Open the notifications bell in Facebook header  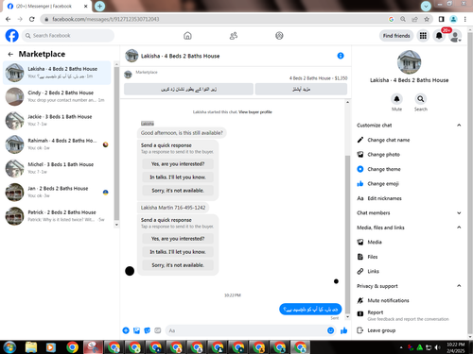(x=439, y=36)
